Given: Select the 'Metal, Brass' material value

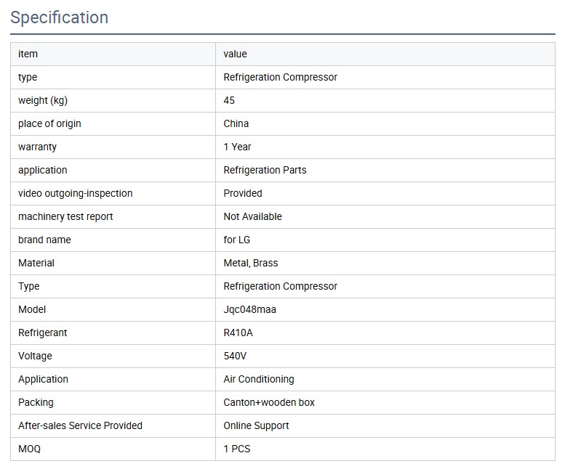Looking at the screenshot, I should (250, 263).
